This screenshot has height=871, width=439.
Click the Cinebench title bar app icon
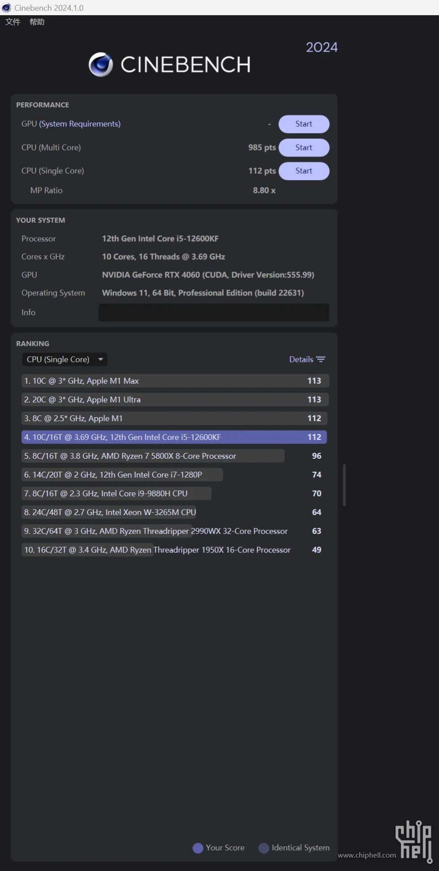6,8
